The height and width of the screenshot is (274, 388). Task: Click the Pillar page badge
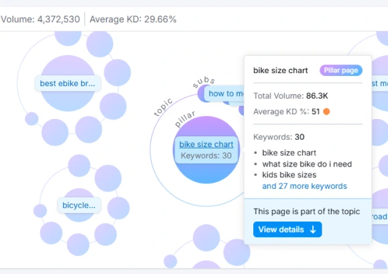coord(341,71)
